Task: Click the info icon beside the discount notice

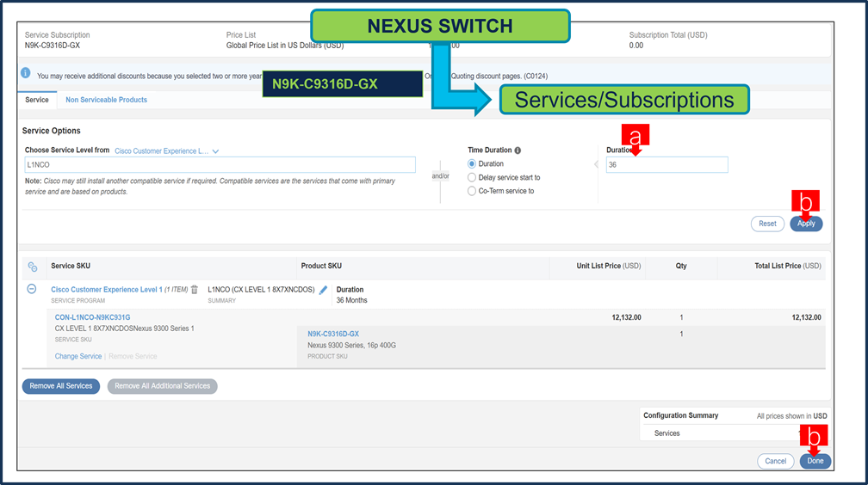Action: [x=26, y=73]
